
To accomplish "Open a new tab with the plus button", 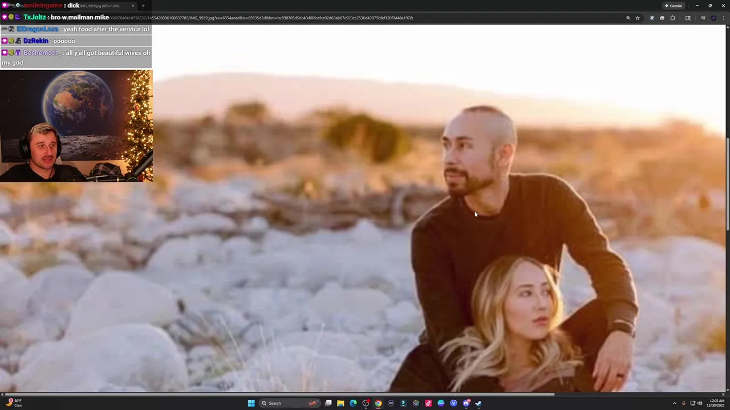I will click(143, 6).
